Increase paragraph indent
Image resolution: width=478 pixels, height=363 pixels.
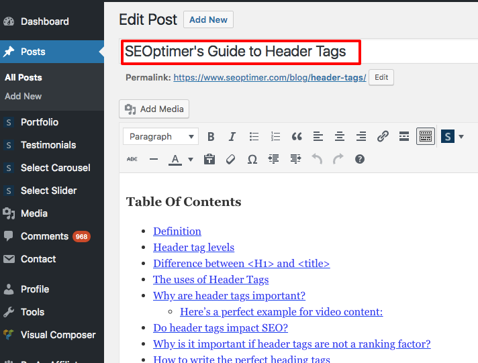295,159
